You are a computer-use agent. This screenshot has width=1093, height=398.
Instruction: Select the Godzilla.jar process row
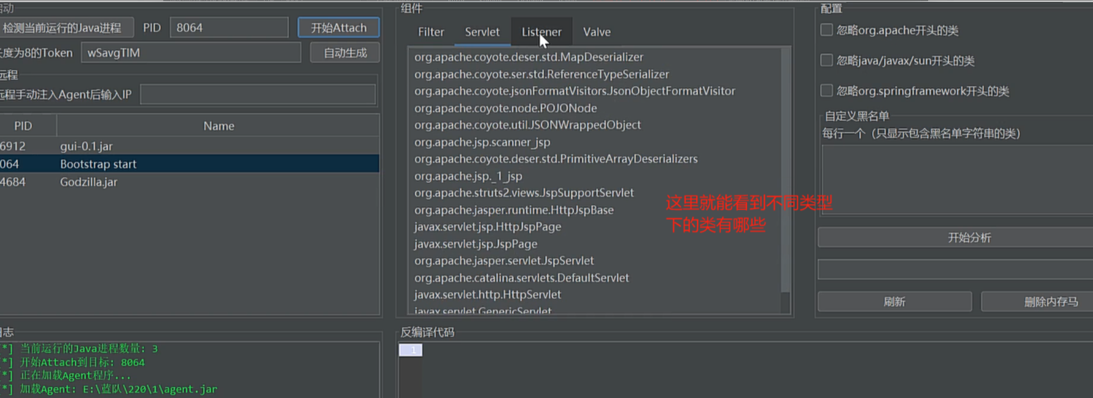click(x=189, y=182)
